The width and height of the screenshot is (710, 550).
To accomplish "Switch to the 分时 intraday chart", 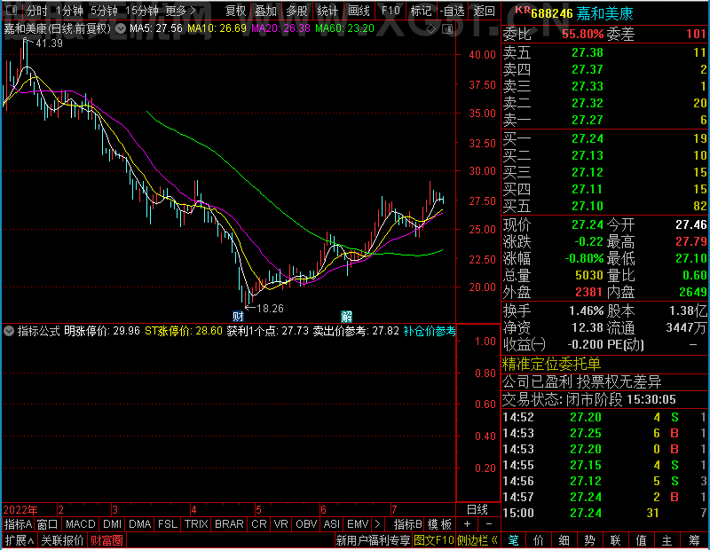I will point(36,11).
